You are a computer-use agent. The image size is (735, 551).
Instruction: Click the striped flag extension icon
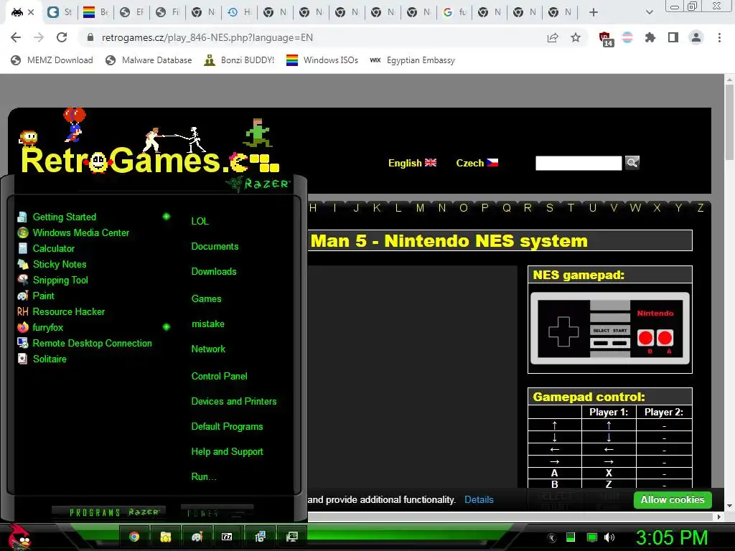pos(627,37)
